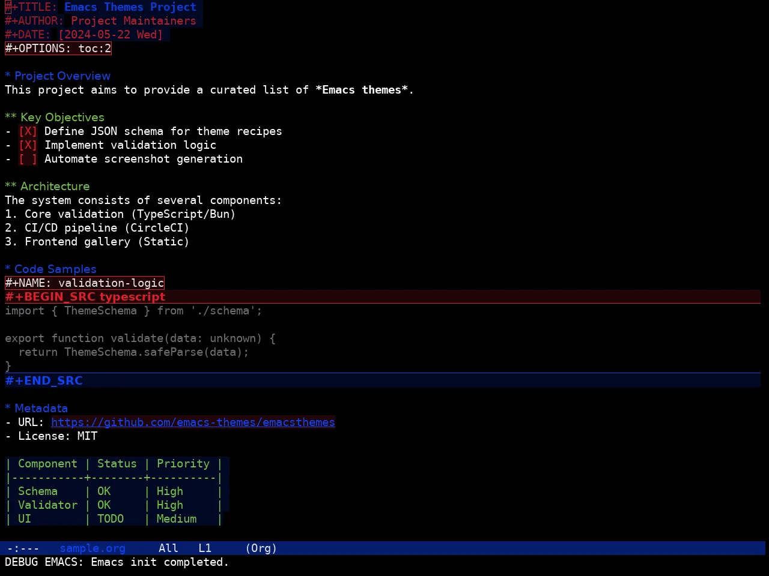
Task: Click 'The system consists of several components:' line
Action: tap(144, 200)
